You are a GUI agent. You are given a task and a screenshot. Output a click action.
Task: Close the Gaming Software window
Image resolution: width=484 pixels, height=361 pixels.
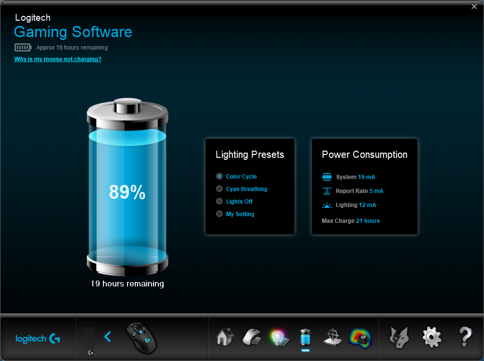click(x=474, y=6)
